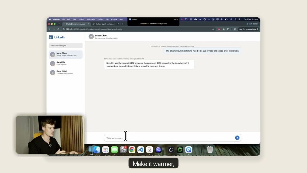
Task: Open Google Chrome from the Dock
Action: [x=132, y=150]
